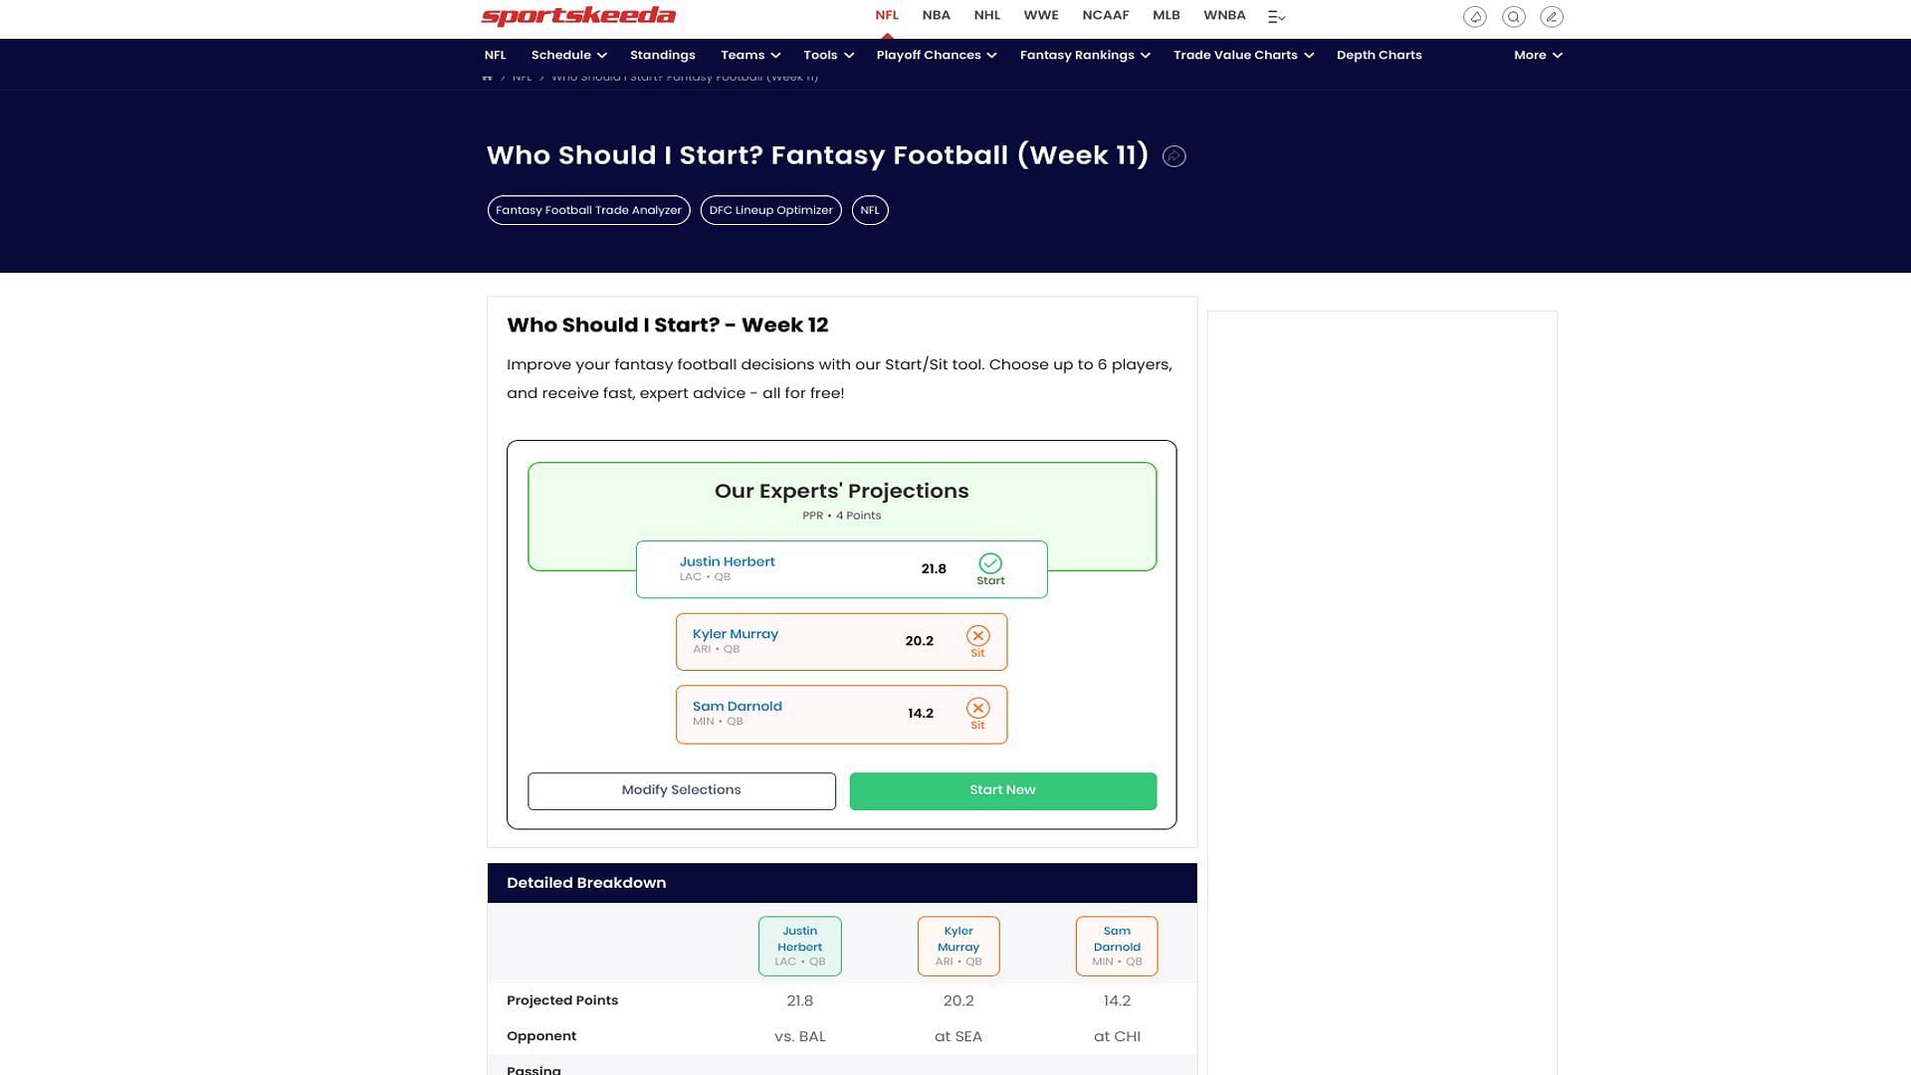Toggle Sit recommendation for Sam Darnold
This screenshot has height=1075, width=1911.
pyautogui.click(x=977, y=713)
